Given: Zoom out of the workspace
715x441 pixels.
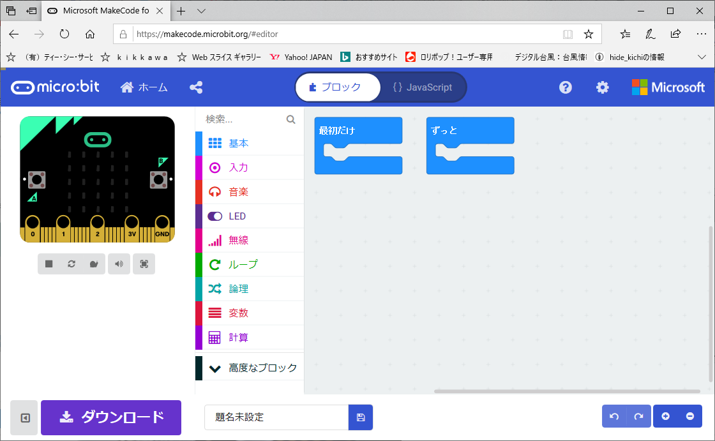Looking at the screenshot, I should click(x=690, y=416).
